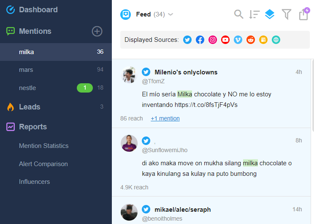Click Twitter icon beside mikael/alec/seraph
The image size is (314, 224).
(146, 209)
